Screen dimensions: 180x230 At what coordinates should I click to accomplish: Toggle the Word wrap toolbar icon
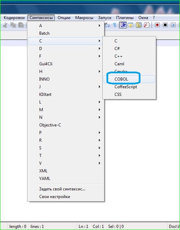pos(107,25)
